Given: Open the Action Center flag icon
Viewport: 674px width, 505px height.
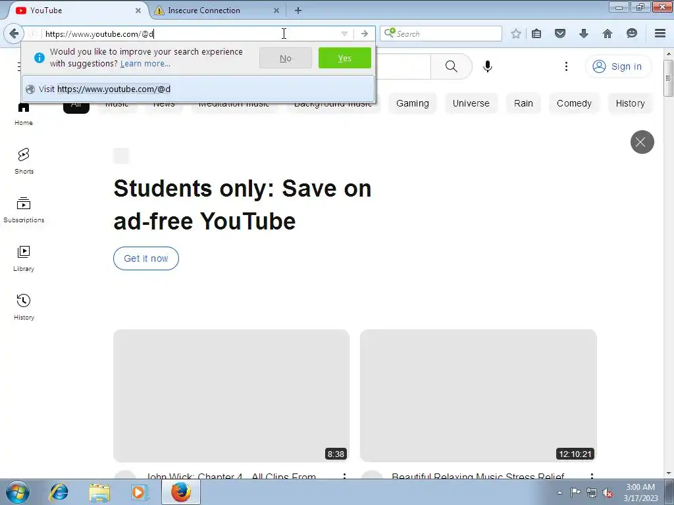Looking at the screenshot, I should (x=575, y=492).
